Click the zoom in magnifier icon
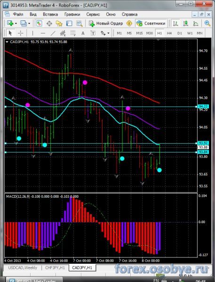 [x=207, y=24]
